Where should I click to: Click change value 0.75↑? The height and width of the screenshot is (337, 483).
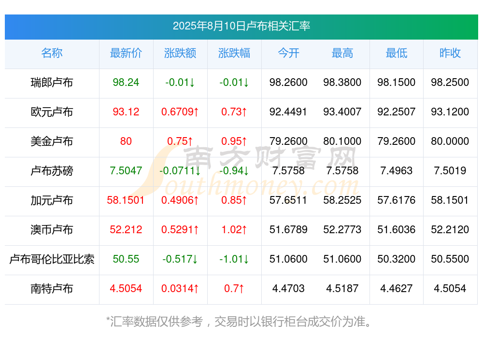click(x=180, y=141)
